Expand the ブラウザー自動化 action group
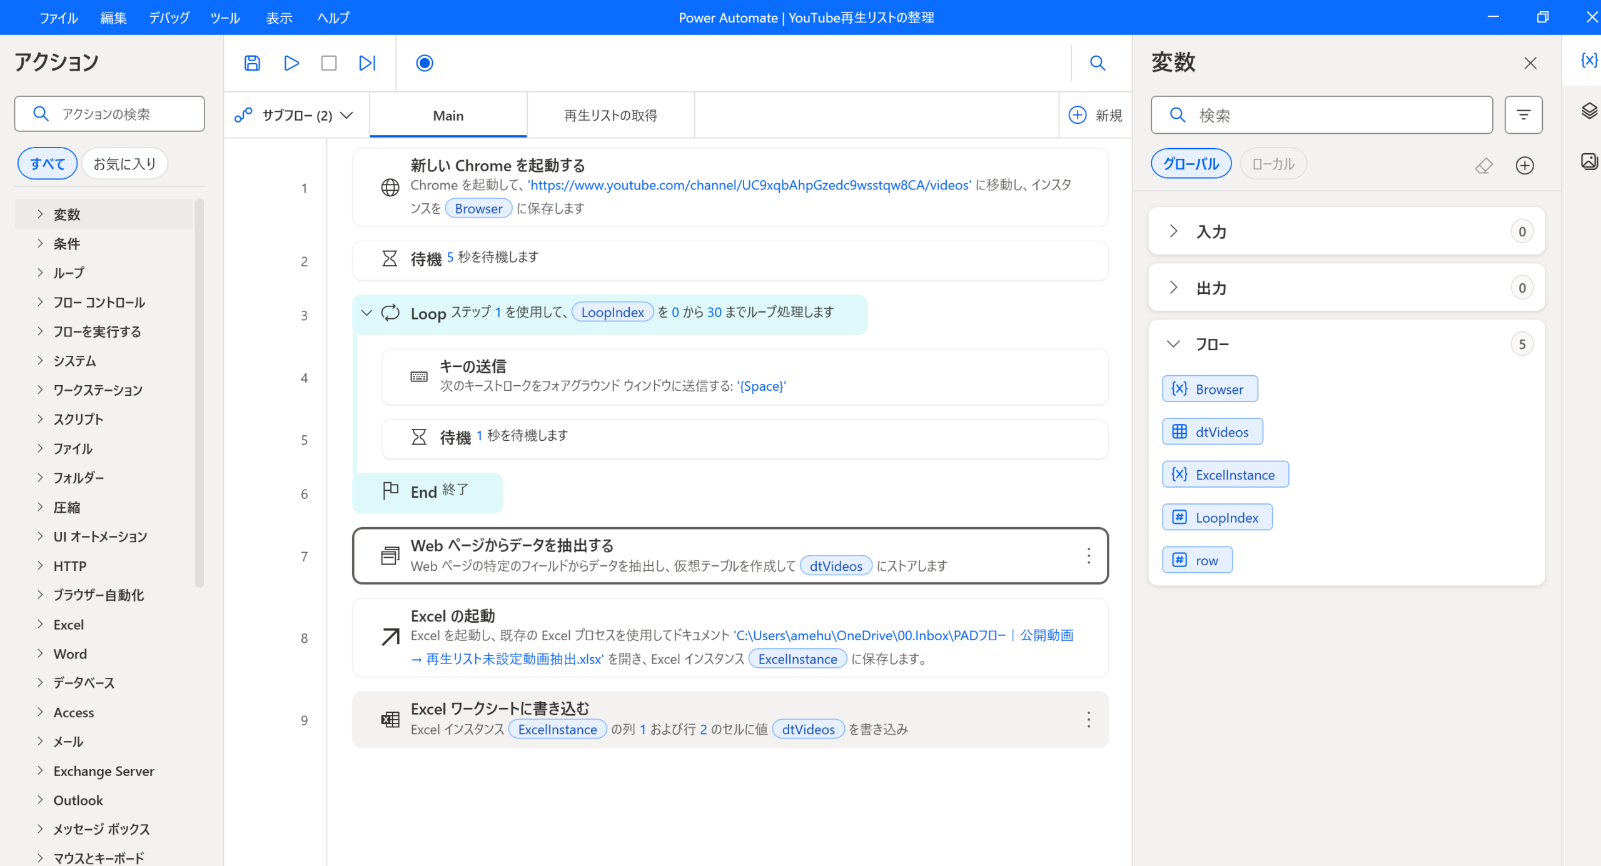 tap(98, 595)
